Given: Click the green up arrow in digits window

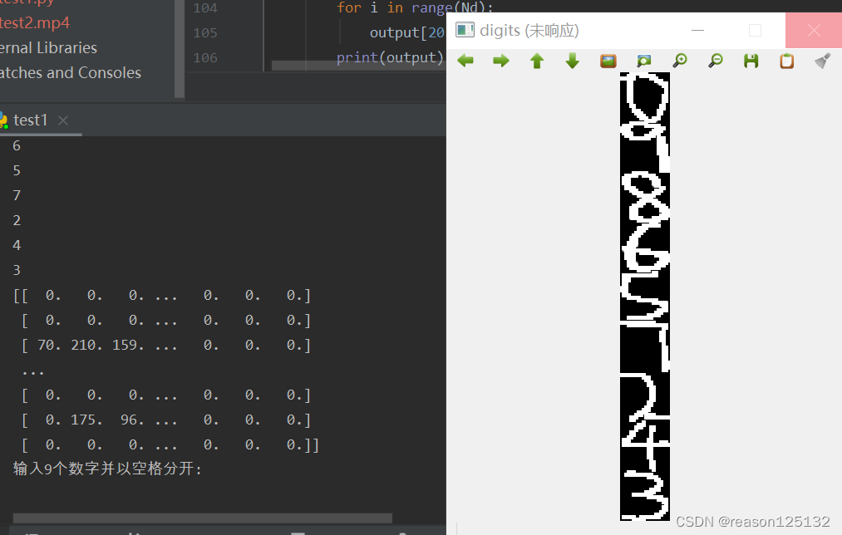Looking at the screenshot, I should (536, 60).
